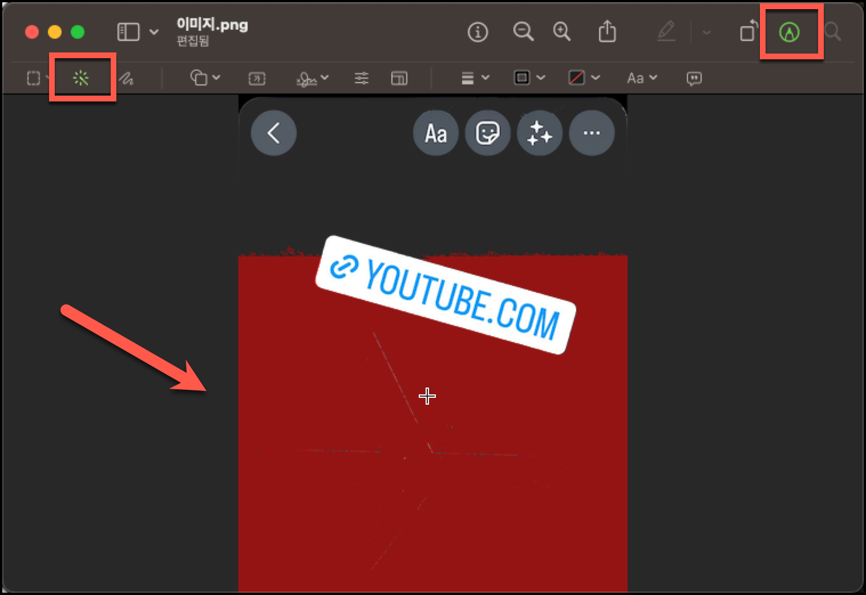The image size is (866, 595).
Task: Show the image inspector info
Action: click(477, 32)
